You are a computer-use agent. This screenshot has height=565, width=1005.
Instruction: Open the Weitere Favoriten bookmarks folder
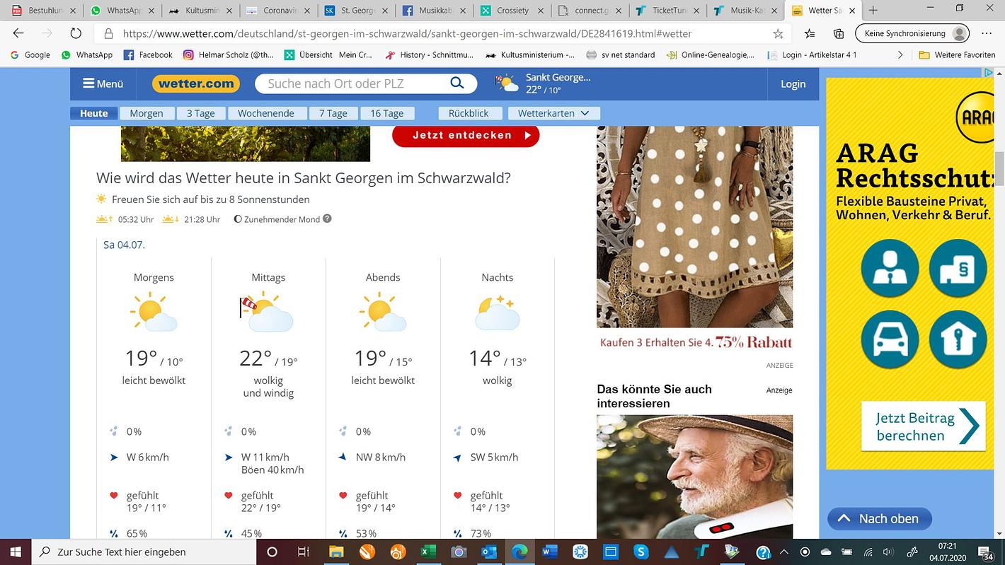tap(956, 54)
